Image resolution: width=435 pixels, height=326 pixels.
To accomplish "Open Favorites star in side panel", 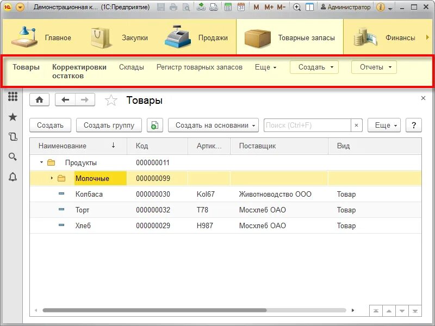I will point(13,117).
